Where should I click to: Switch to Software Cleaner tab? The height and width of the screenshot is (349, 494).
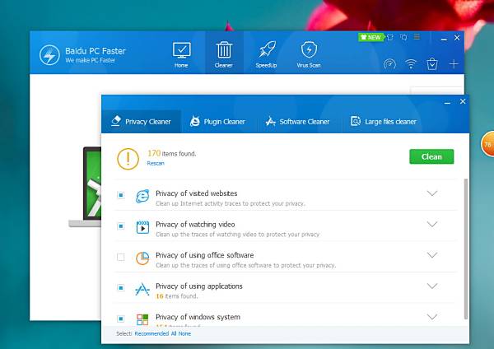click(x=298, y=122)
